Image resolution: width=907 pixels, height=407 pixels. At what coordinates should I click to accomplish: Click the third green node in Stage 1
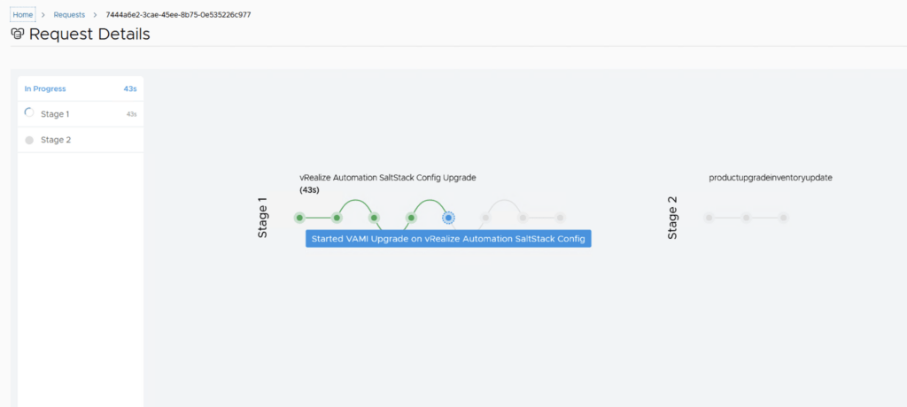(374, 218)
